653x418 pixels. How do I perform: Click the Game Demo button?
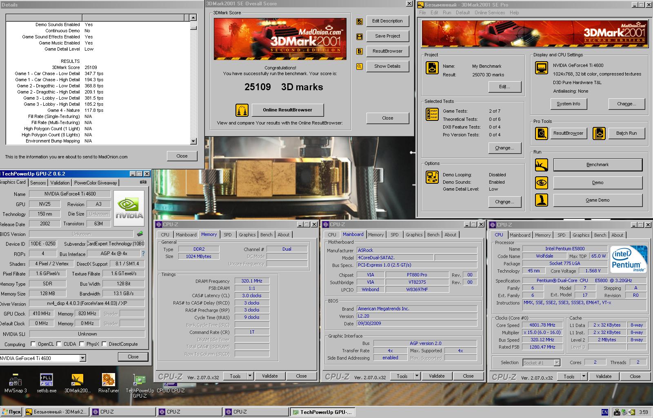click(x=597, y=200)
